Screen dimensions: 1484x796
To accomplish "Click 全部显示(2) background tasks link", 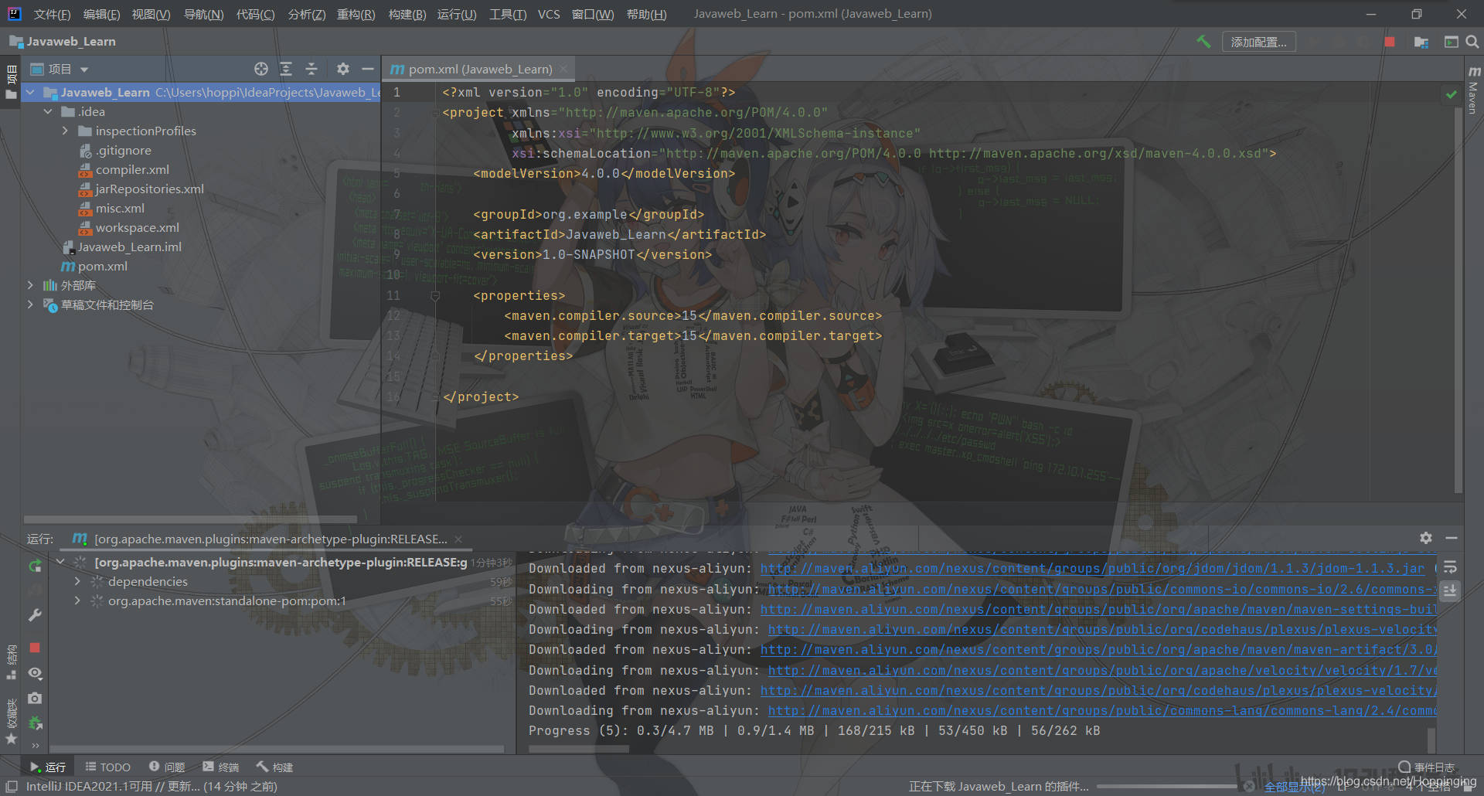I will [x=1295, y=787].
